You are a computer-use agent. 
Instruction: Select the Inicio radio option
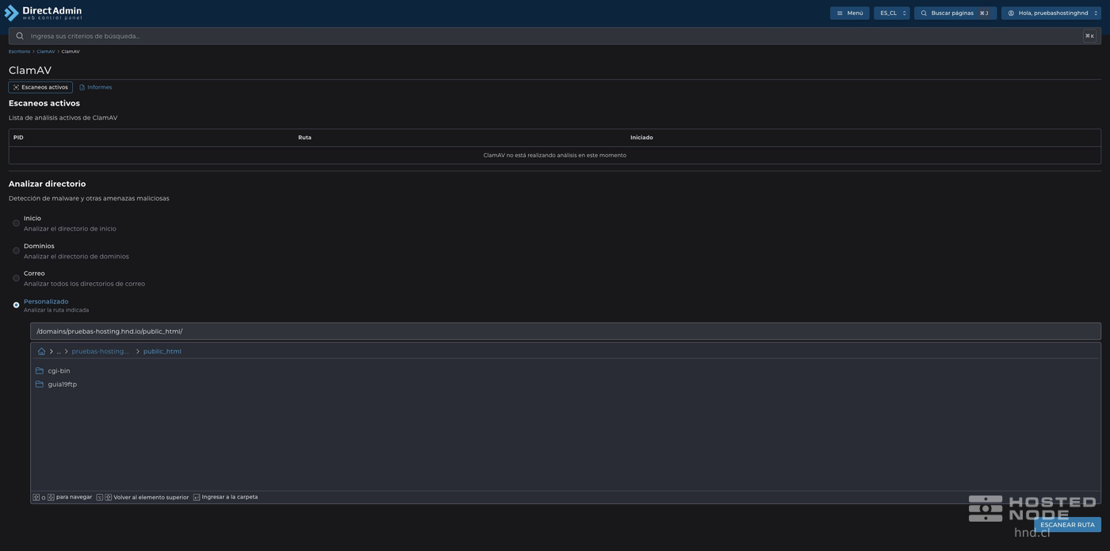[x=16, y=223]
